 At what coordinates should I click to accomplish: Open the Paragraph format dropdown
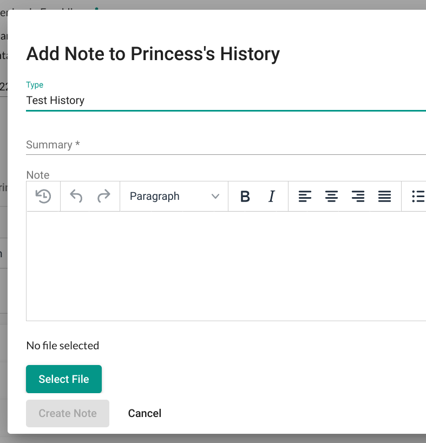[x=174, y=196]
